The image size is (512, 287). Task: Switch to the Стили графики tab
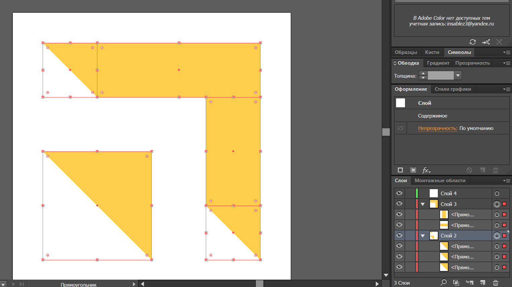(453, 89)
